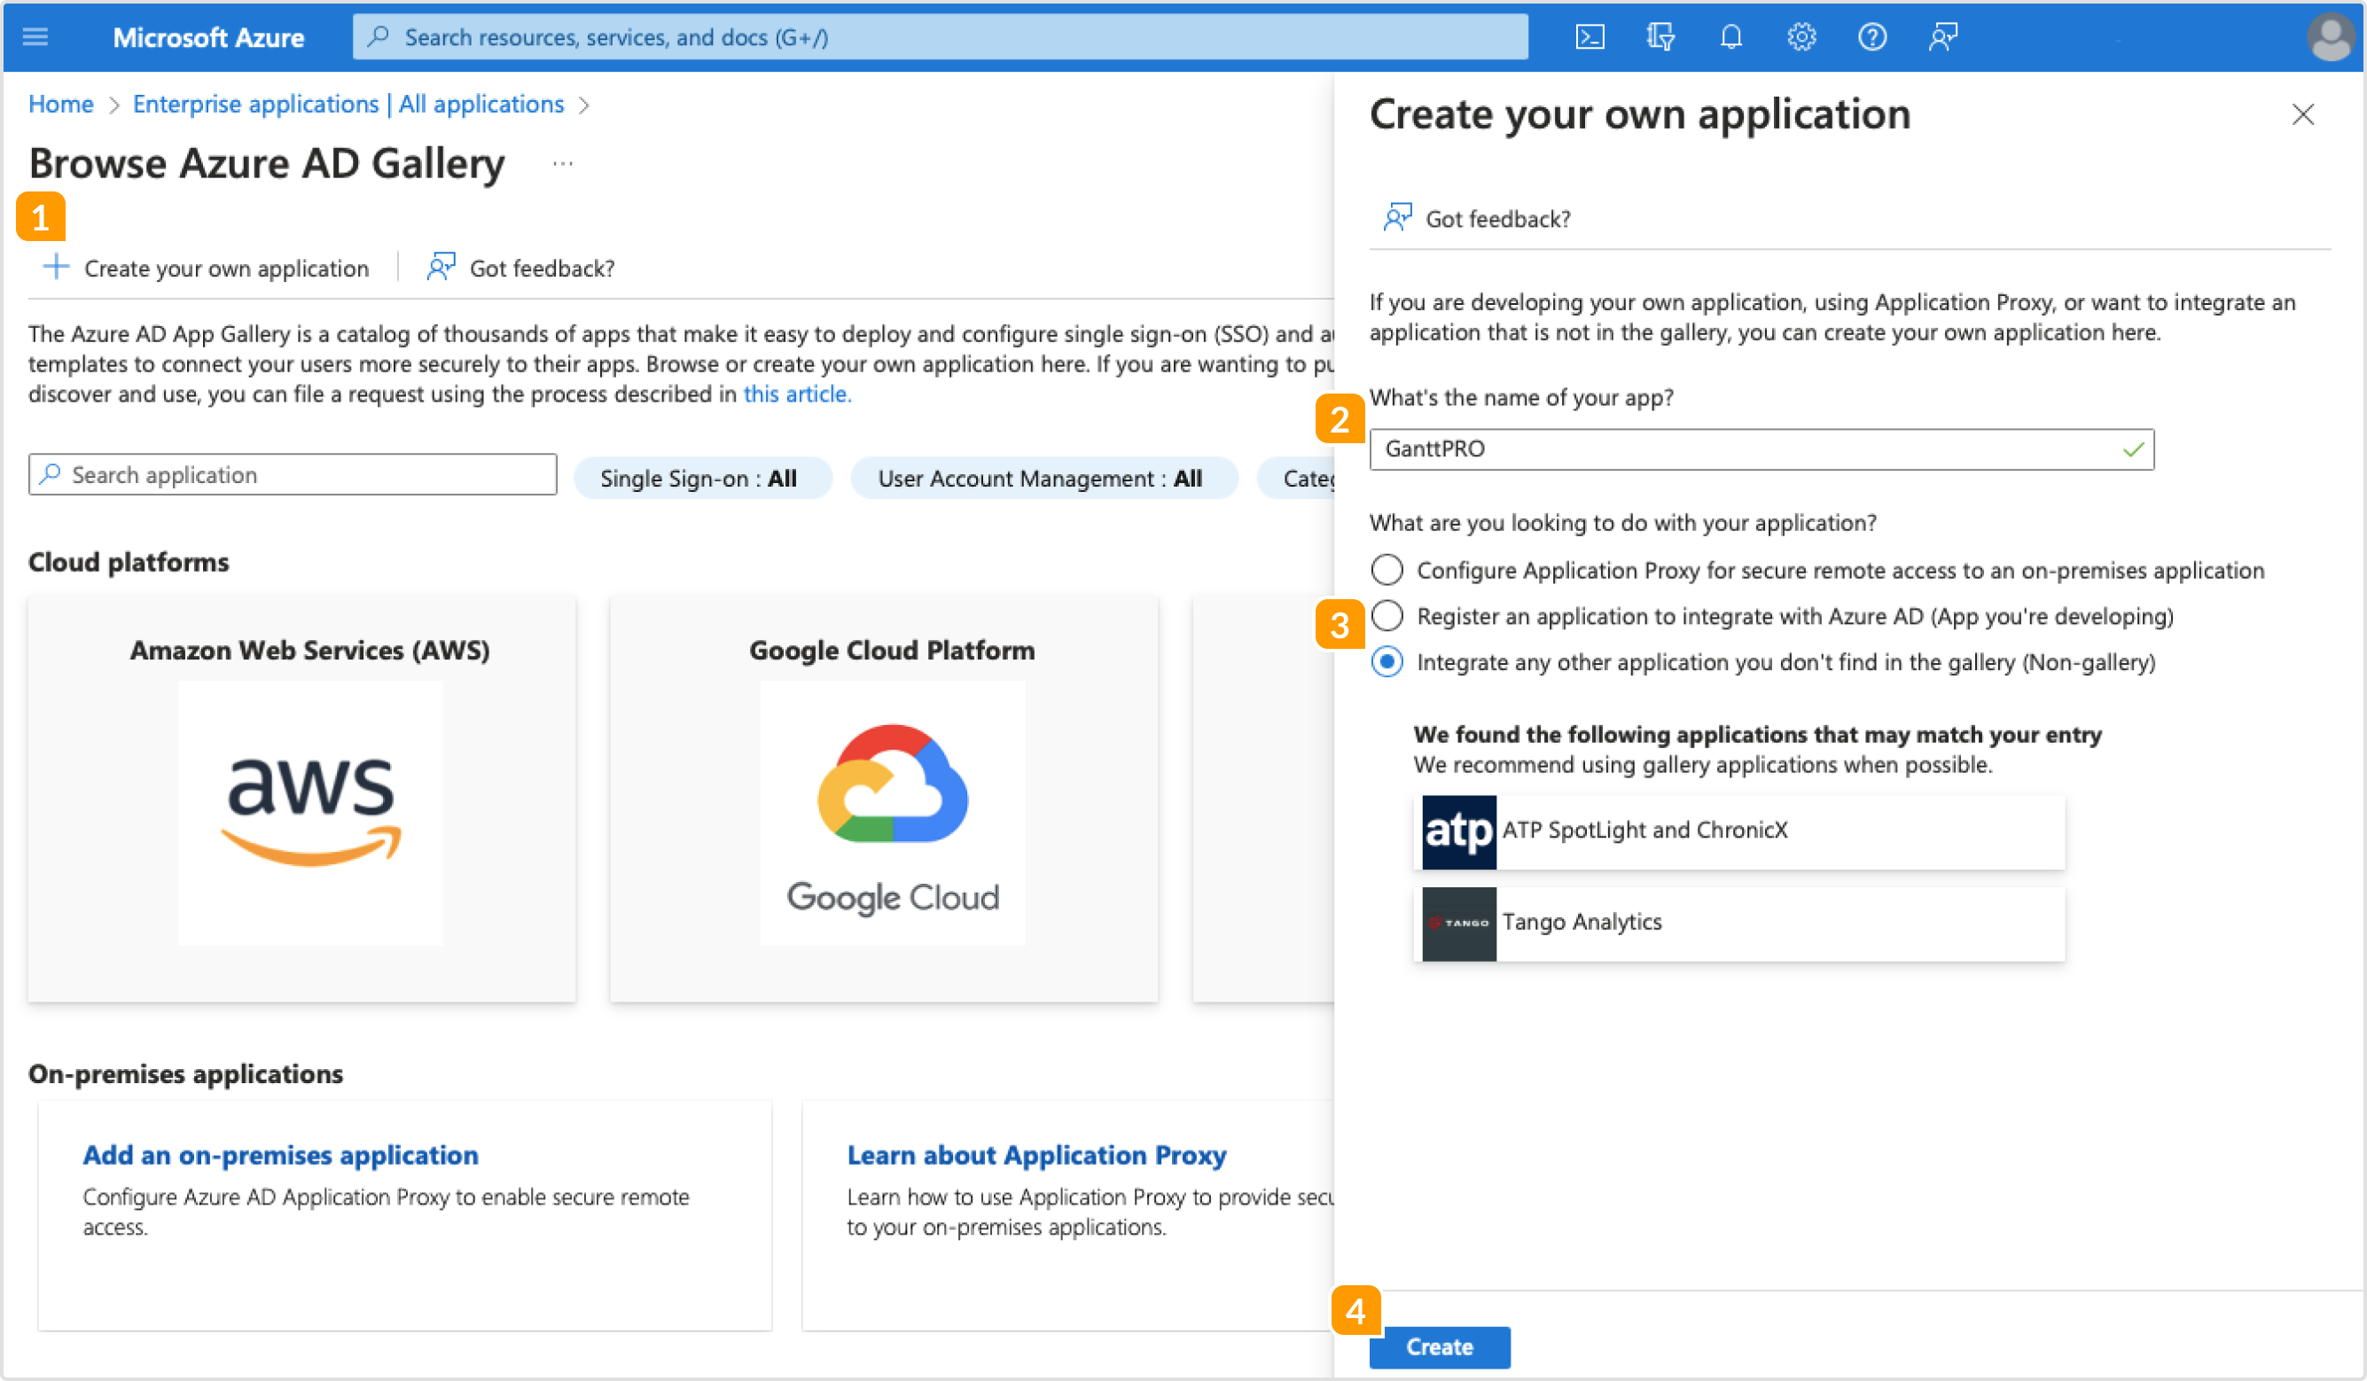Open the Amazon Web Services (AWS) card
The height and width of the screenshot is (1381, 2367).
tap(301, 799)
